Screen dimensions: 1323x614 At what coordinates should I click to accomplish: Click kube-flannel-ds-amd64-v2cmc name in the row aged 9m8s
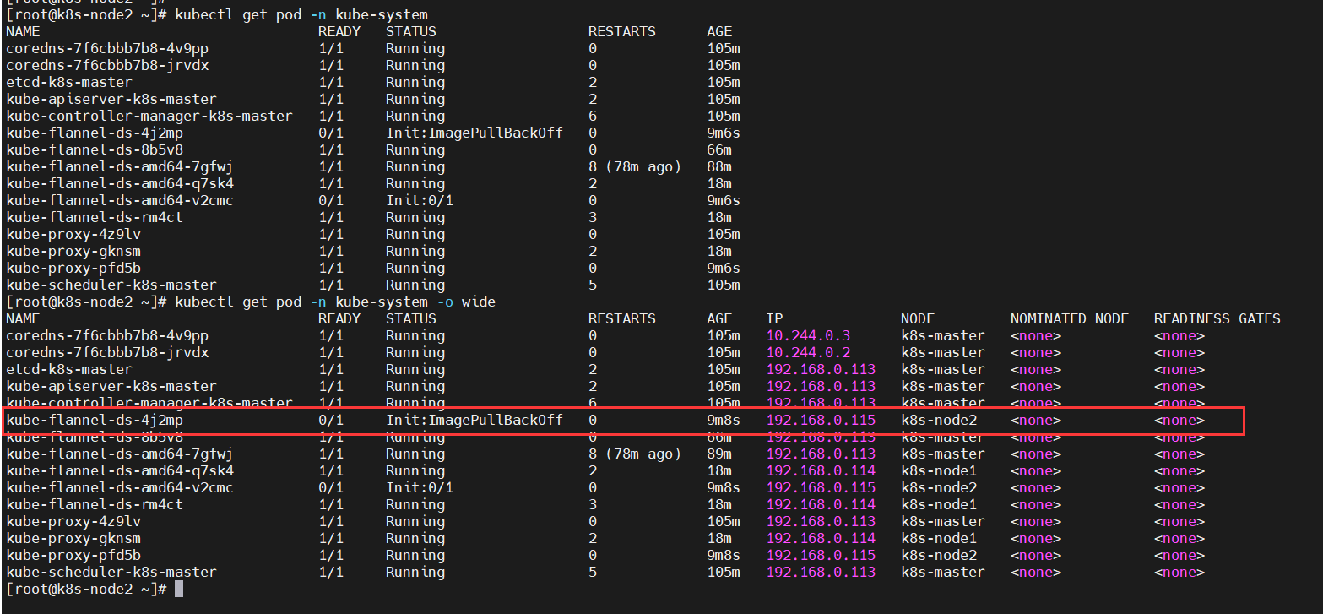pyautogui.click(x=120, y=487)
